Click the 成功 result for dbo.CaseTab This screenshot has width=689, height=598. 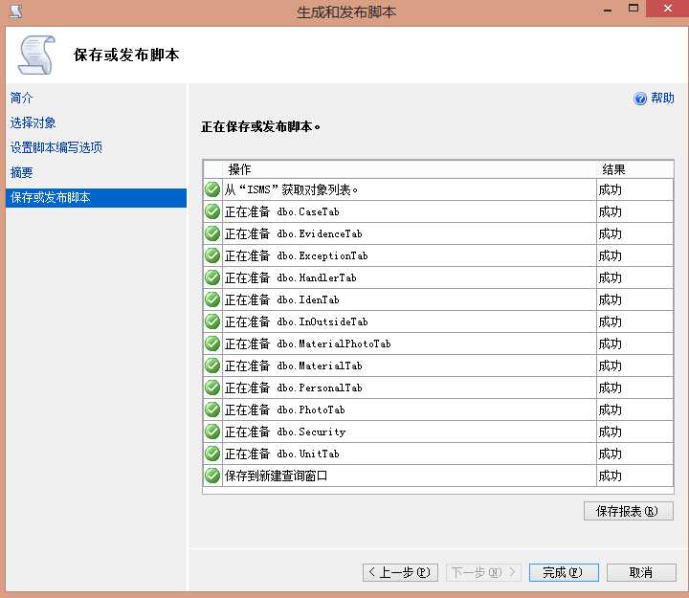click(610, 211)
